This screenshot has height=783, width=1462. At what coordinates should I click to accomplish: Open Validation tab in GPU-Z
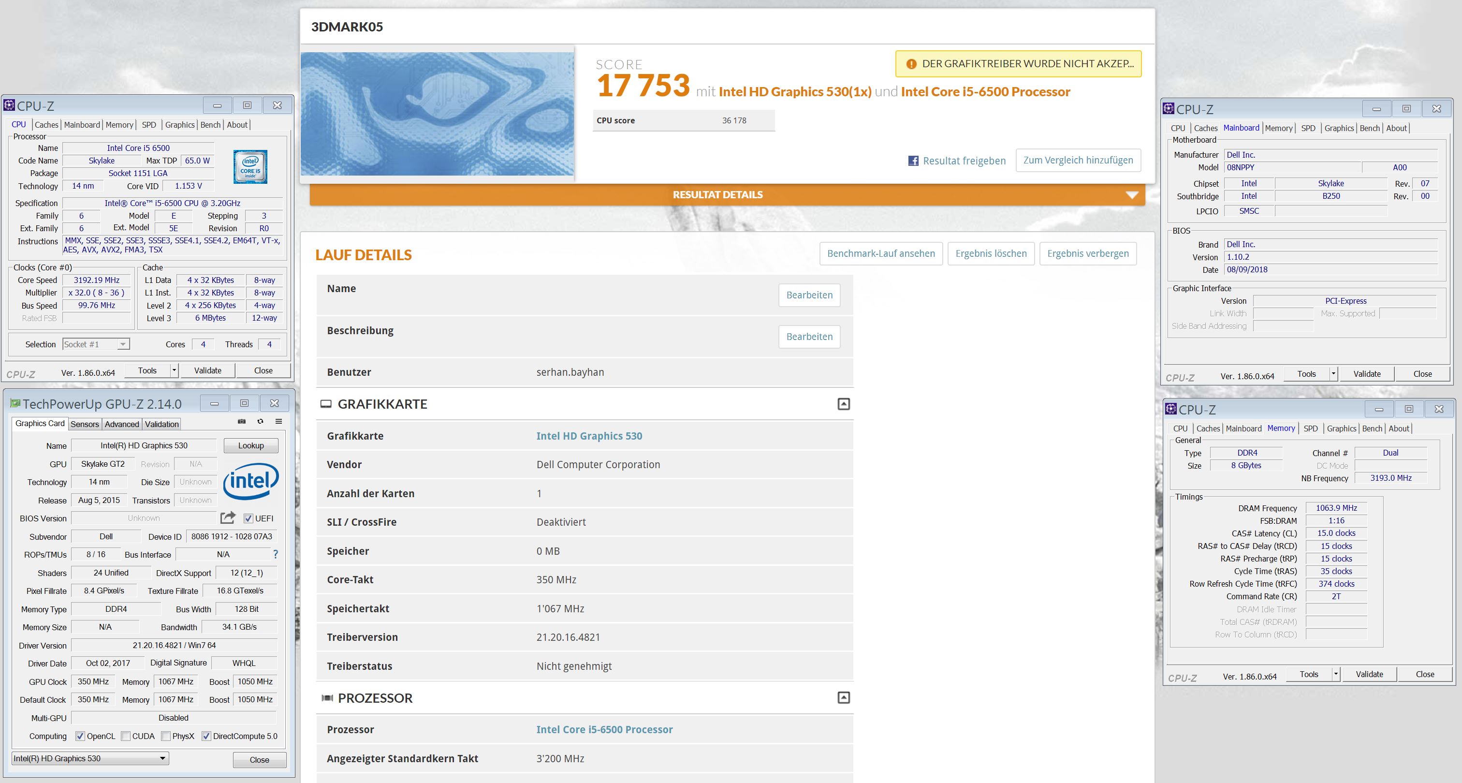[162, 424]
